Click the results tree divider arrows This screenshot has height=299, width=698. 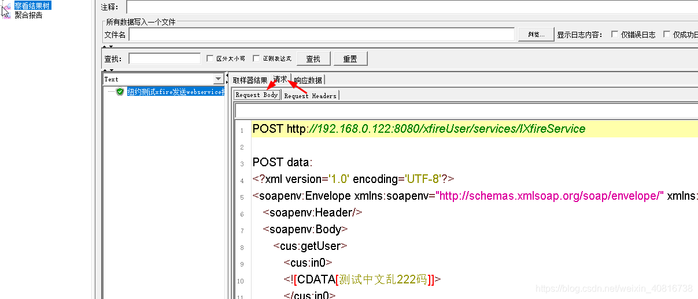pos(227,79)
